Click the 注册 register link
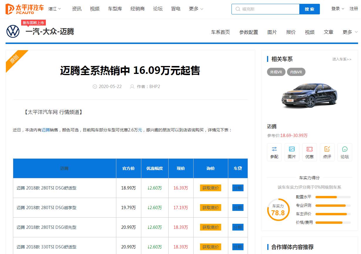Image resolution: width=361 pixels, height=254 pixels. pyautogui.click(x=354, y=9)
